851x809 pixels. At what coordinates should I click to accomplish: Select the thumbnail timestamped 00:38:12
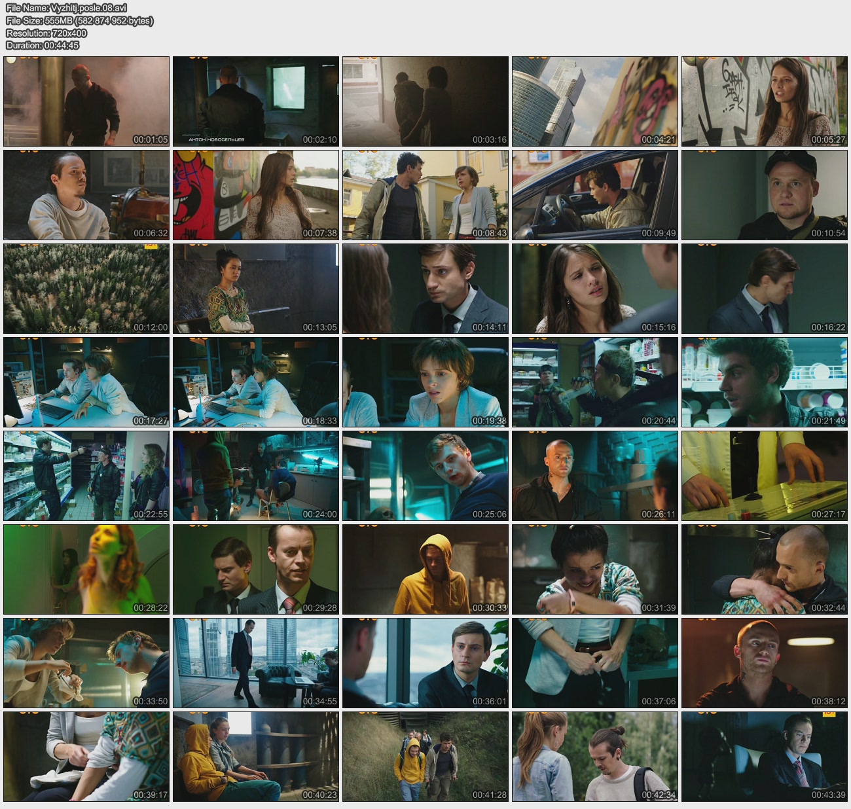pos(764,663)
